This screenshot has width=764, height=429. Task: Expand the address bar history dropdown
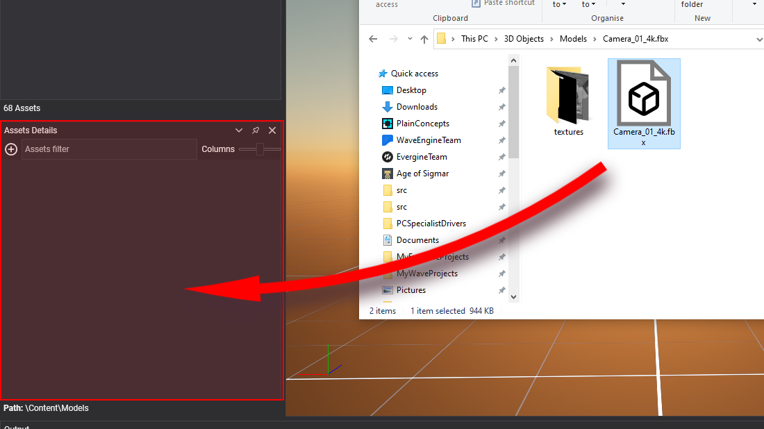click(x=758, y=40)
